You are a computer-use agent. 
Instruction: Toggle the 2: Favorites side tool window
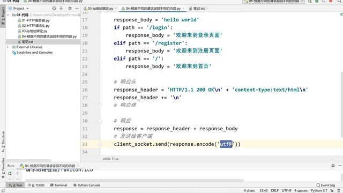[3, 168]
